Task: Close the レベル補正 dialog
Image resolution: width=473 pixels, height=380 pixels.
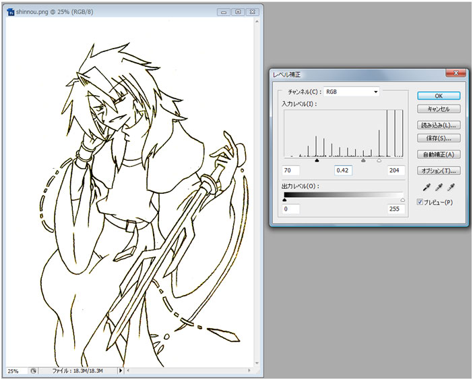Action: click(x=455, y=73)
